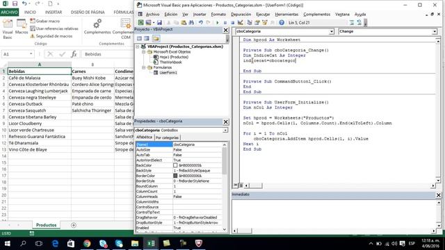This screenshot has width=445, height=250.
Task: Switch to Por categorías tab
Action: 167,137
